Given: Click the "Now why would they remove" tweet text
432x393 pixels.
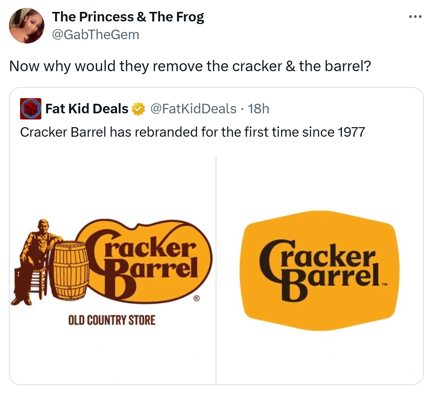Looking at the screenshot, I should (x=190, y=66).
